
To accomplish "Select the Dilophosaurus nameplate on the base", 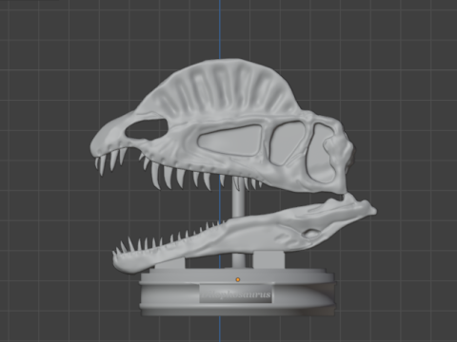I will pyautogui.click(x=235, y=294).
